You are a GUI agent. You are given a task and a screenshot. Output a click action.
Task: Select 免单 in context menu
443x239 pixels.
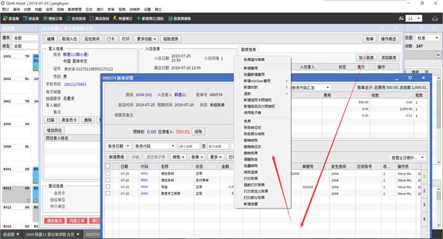click(x=247, y=121)
